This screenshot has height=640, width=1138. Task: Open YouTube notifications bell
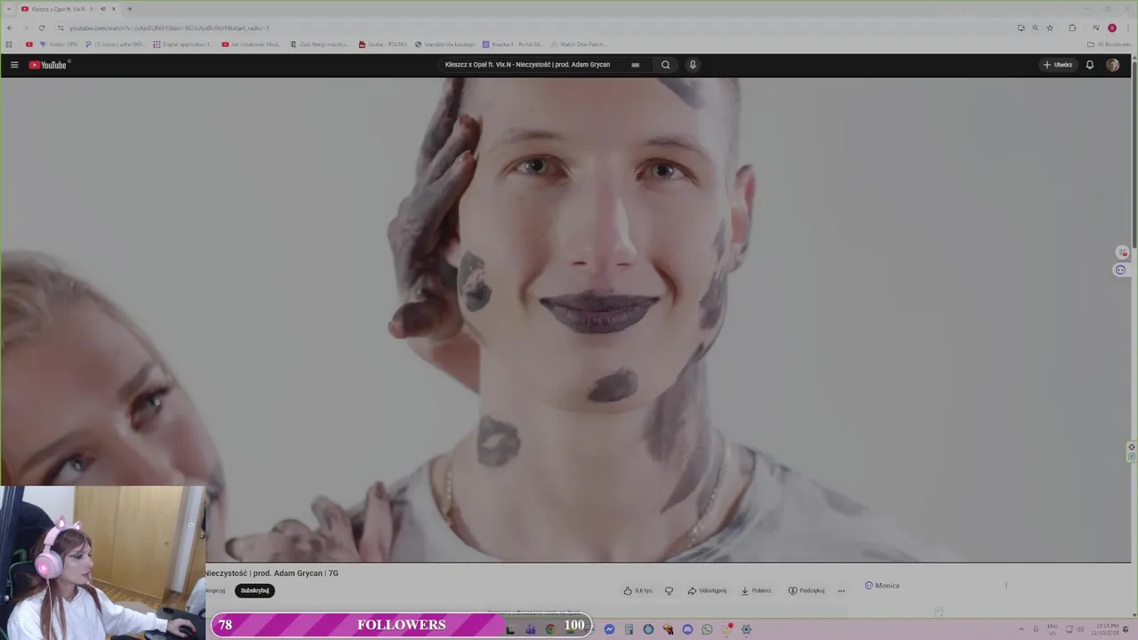coord(1089,65)
